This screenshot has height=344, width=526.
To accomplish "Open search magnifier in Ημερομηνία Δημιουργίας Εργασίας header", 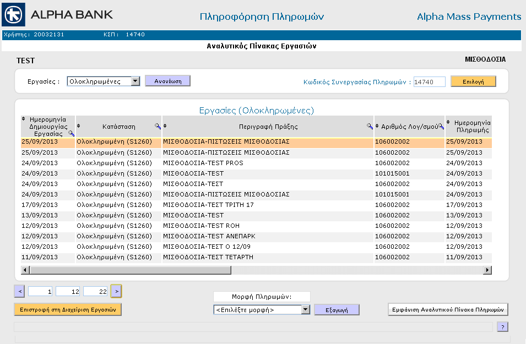I will pos(71,133).
